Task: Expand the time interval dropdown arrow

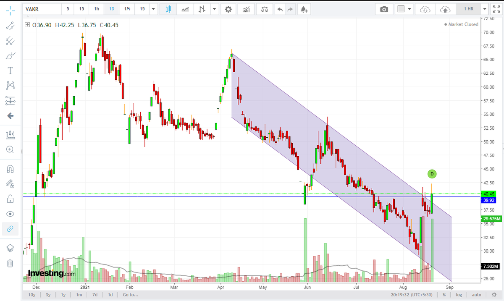Action: tap(153, 9)
